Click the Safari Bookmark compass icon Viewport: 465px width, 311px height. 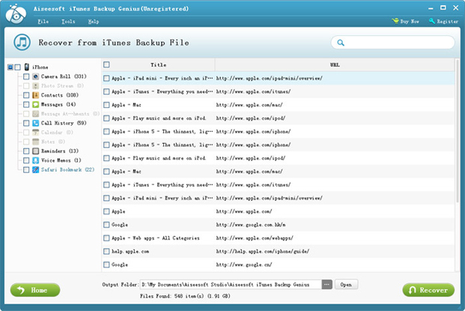coord(35,169)
